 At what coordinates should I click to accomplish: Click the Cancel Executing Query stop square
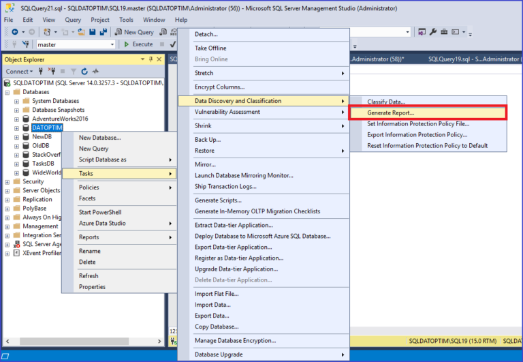[162, 44]
